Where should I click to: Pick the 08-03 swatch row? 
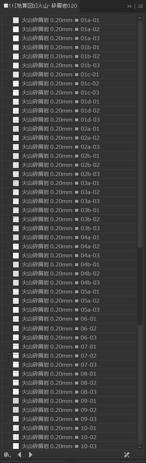tap(69, 392)
